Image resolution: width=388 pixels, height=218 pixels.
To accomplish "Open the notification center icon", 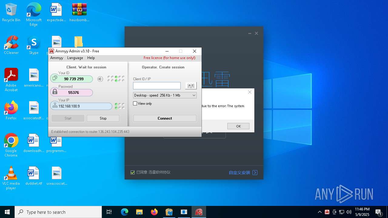I will (378, 212).
